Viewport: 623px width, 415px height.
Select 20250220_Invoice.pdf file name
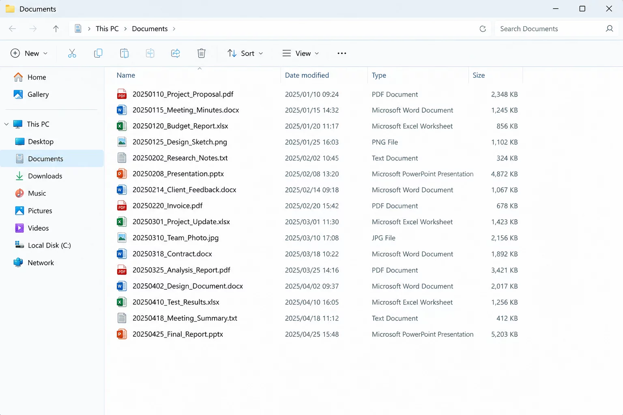(168, 206)
